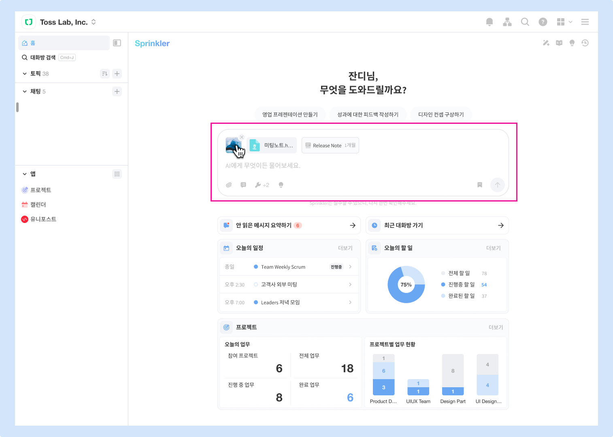Click the 오늘의 일정 calendar icon
This screenshot has height=437, width=613.
point(226,248)
